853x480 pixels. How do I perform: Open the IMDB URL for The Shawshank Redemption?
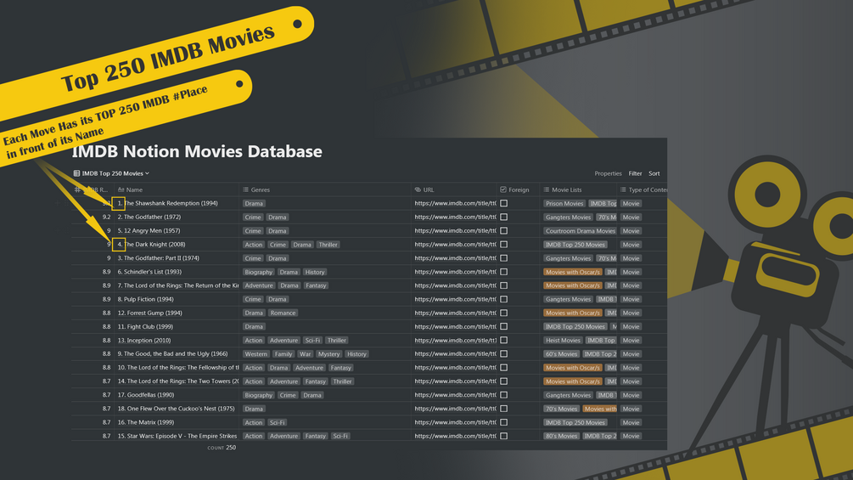pos(455,204)
